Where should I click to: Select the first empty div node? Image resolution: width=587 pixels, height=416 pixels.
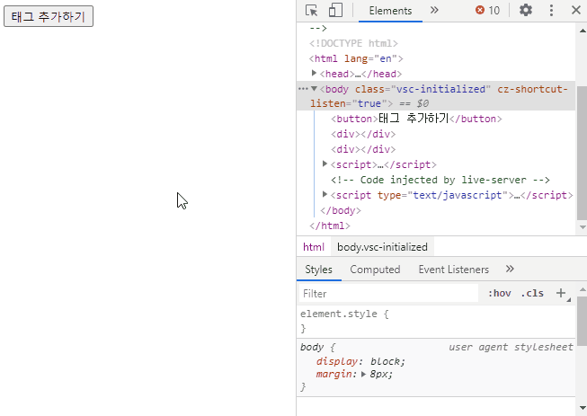(x=363, y=134)
